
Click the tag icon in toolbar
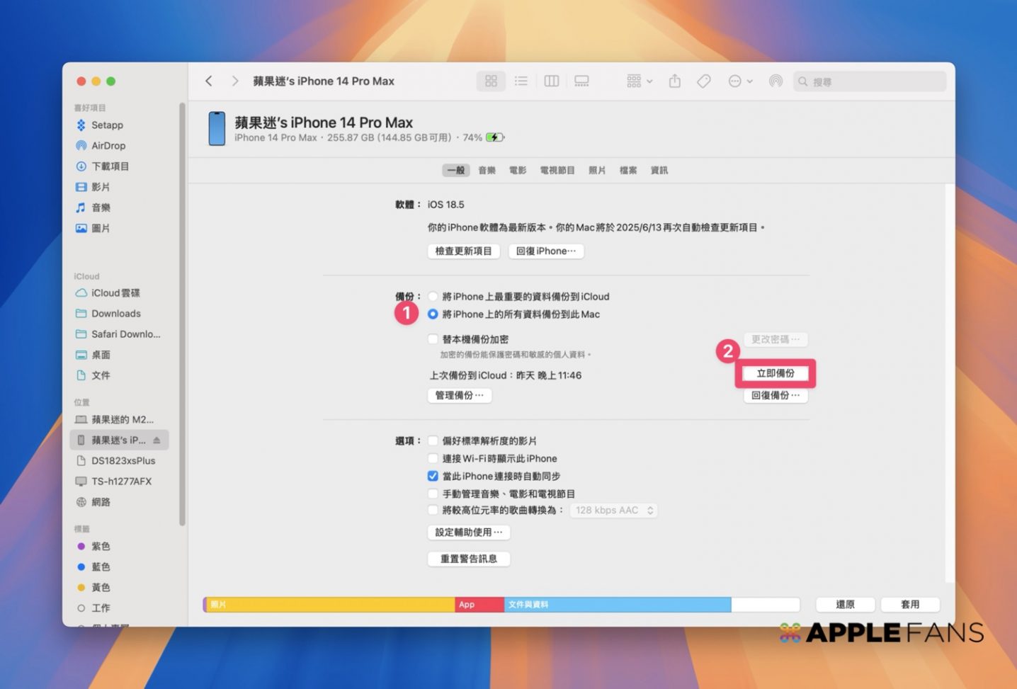pos(703,81)
